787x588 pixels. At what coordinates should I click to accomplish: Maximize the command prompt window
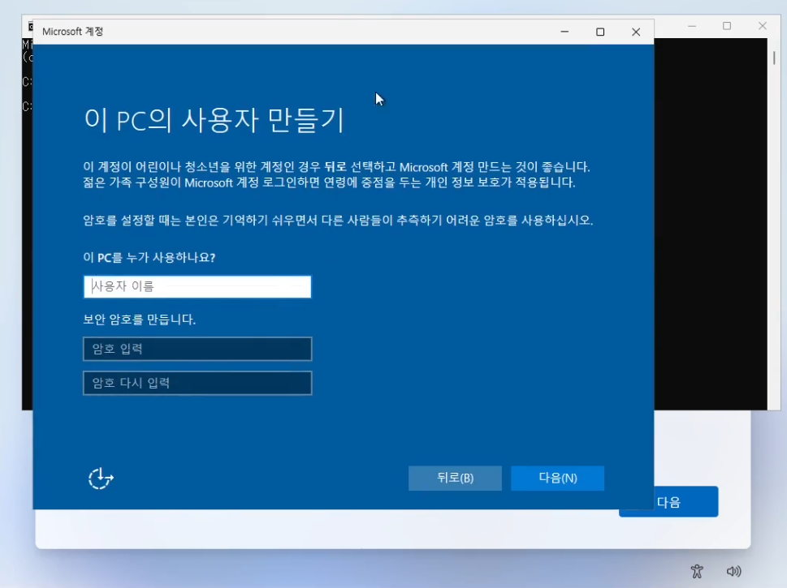tap(727, 26)
